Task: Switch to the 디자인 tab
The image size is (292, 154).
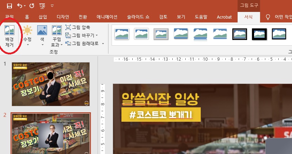Action: point(63,17)
